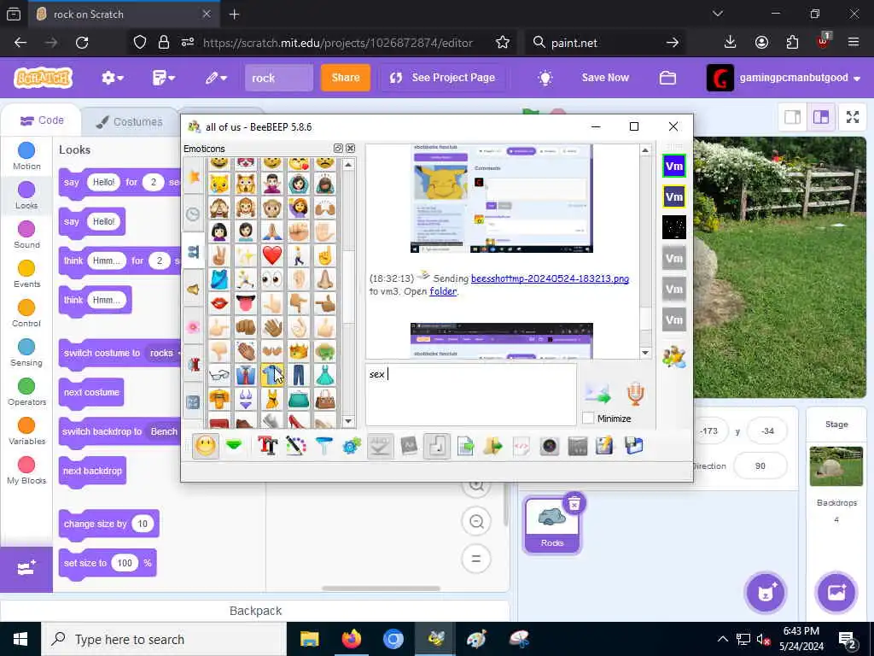Click the blue save chat icon at toolbar end
Viewport: 874px width, 656px height.
coord(634,446)
